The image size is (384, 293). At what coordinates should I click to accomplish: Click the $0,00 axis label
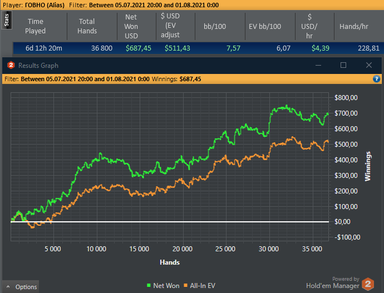(342, 222)
